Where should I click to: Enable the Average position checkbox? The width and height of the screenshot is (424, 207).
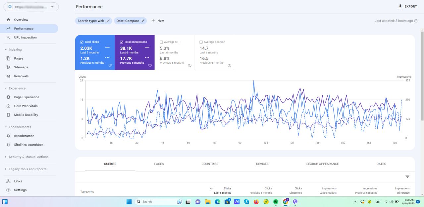[201, 42]
